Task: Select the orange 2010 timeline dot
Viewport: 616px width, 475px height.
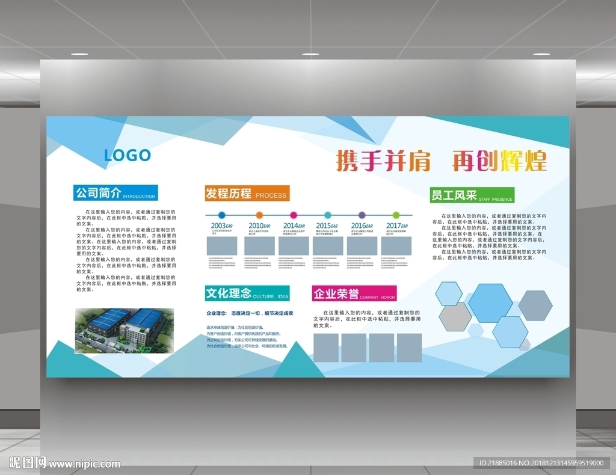Action: pyautogui.click(x=259, y=215)
